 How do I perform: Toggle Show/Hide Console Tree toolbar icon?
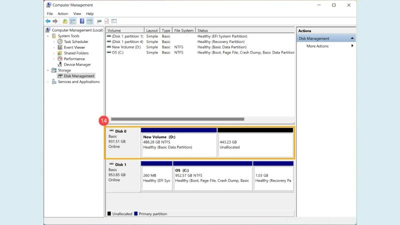click(x=72, y=21)
